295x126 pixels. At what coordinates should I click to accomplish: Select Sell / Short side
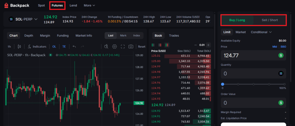pos(270,20)
